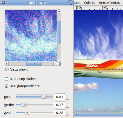Click the preview scroll left arrow
Screen dimensions: 123x118
click(7, 64)
